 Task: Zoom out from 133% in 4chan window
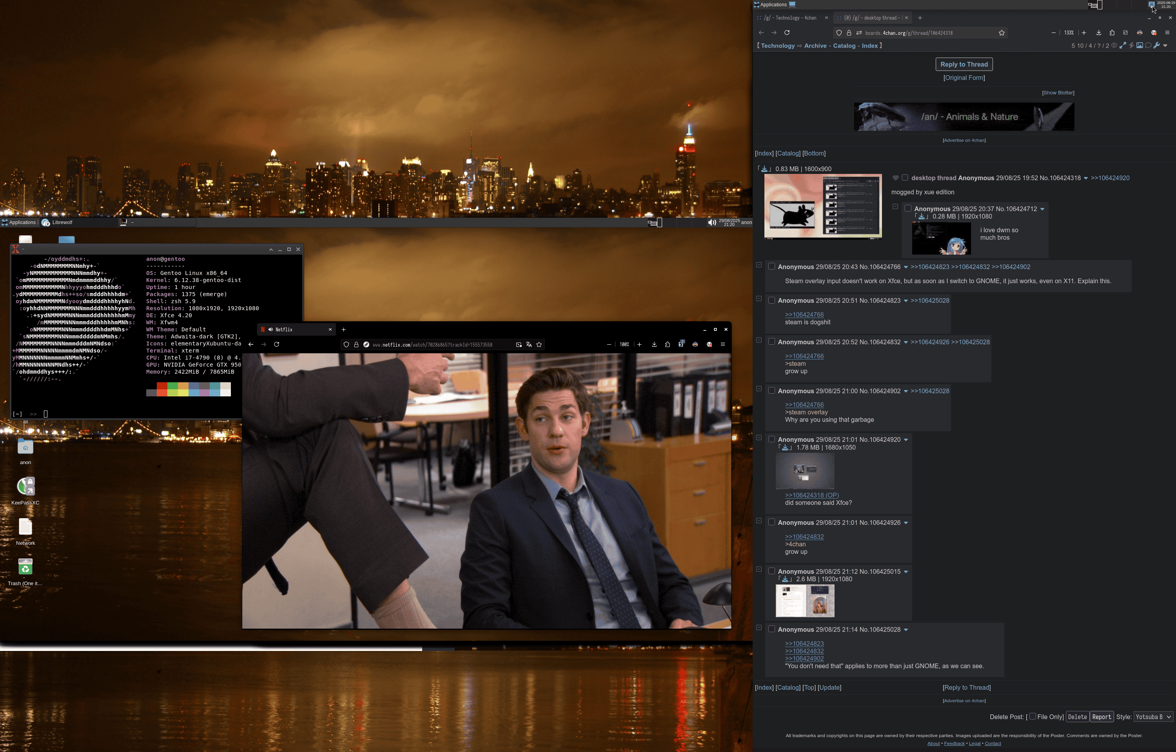[x=1053, y=33]
